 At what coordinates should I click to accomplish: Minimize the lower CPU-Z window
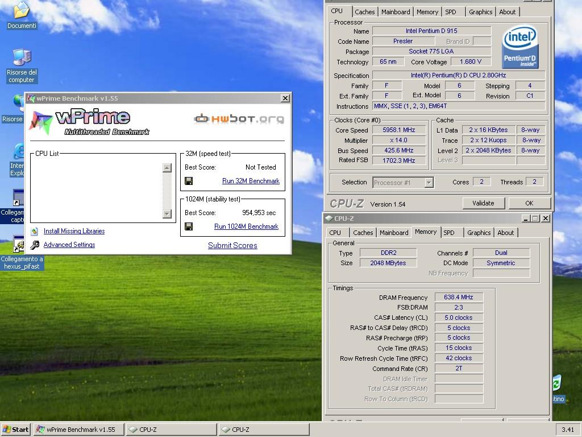[526, 218]
